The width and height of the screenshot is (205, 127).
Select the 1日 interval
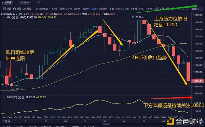(157, 9)
